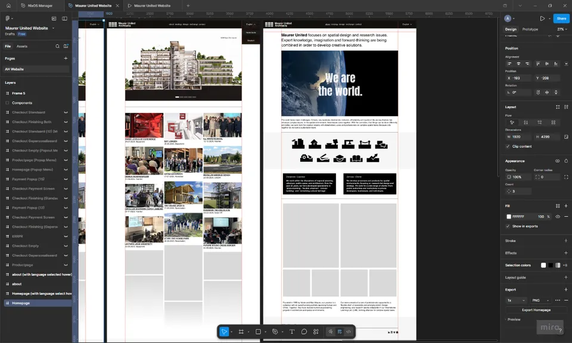Select the vertical flow layout option
The image size is (572, 343).
tap(526, 123)
